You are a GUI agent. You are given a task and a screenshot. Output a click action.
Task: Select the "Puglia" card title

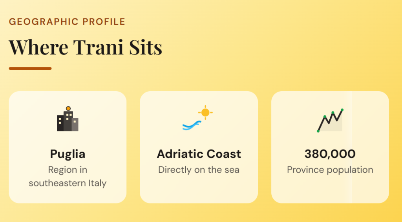click(x=68, y=154)
